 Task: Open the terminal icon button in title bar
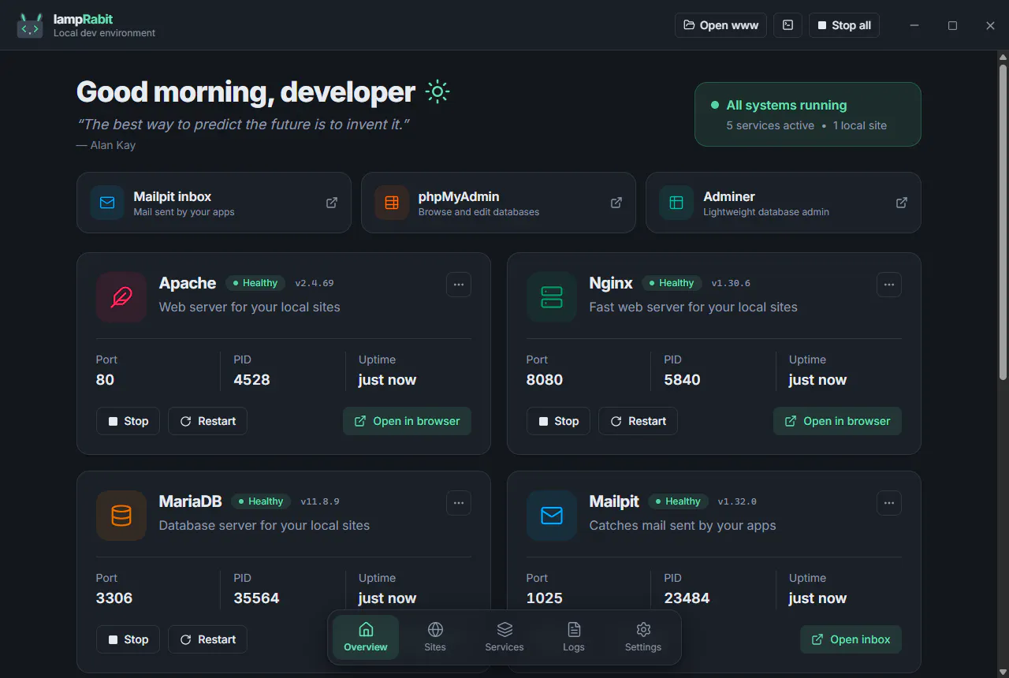[x=787, y=25]
